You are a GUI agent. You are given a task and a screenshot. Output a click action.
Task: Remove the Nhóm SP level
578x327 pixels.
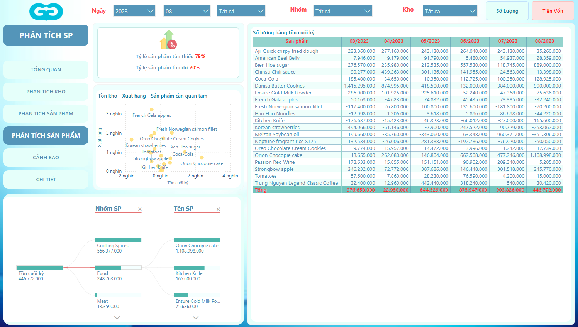coord(140,209)
